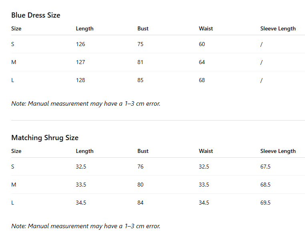Click waist value 68 for dress size L
This screenshot has width=305, height=235.
(202, 80)
